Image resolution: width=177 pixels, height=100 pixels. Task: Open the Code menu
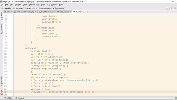pos(25,5)
